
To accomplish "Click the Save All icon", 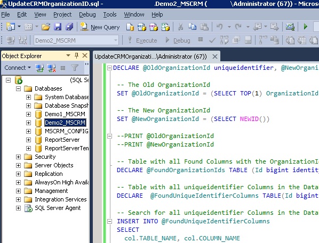I will pyautogui.click(x=69, y=27).
